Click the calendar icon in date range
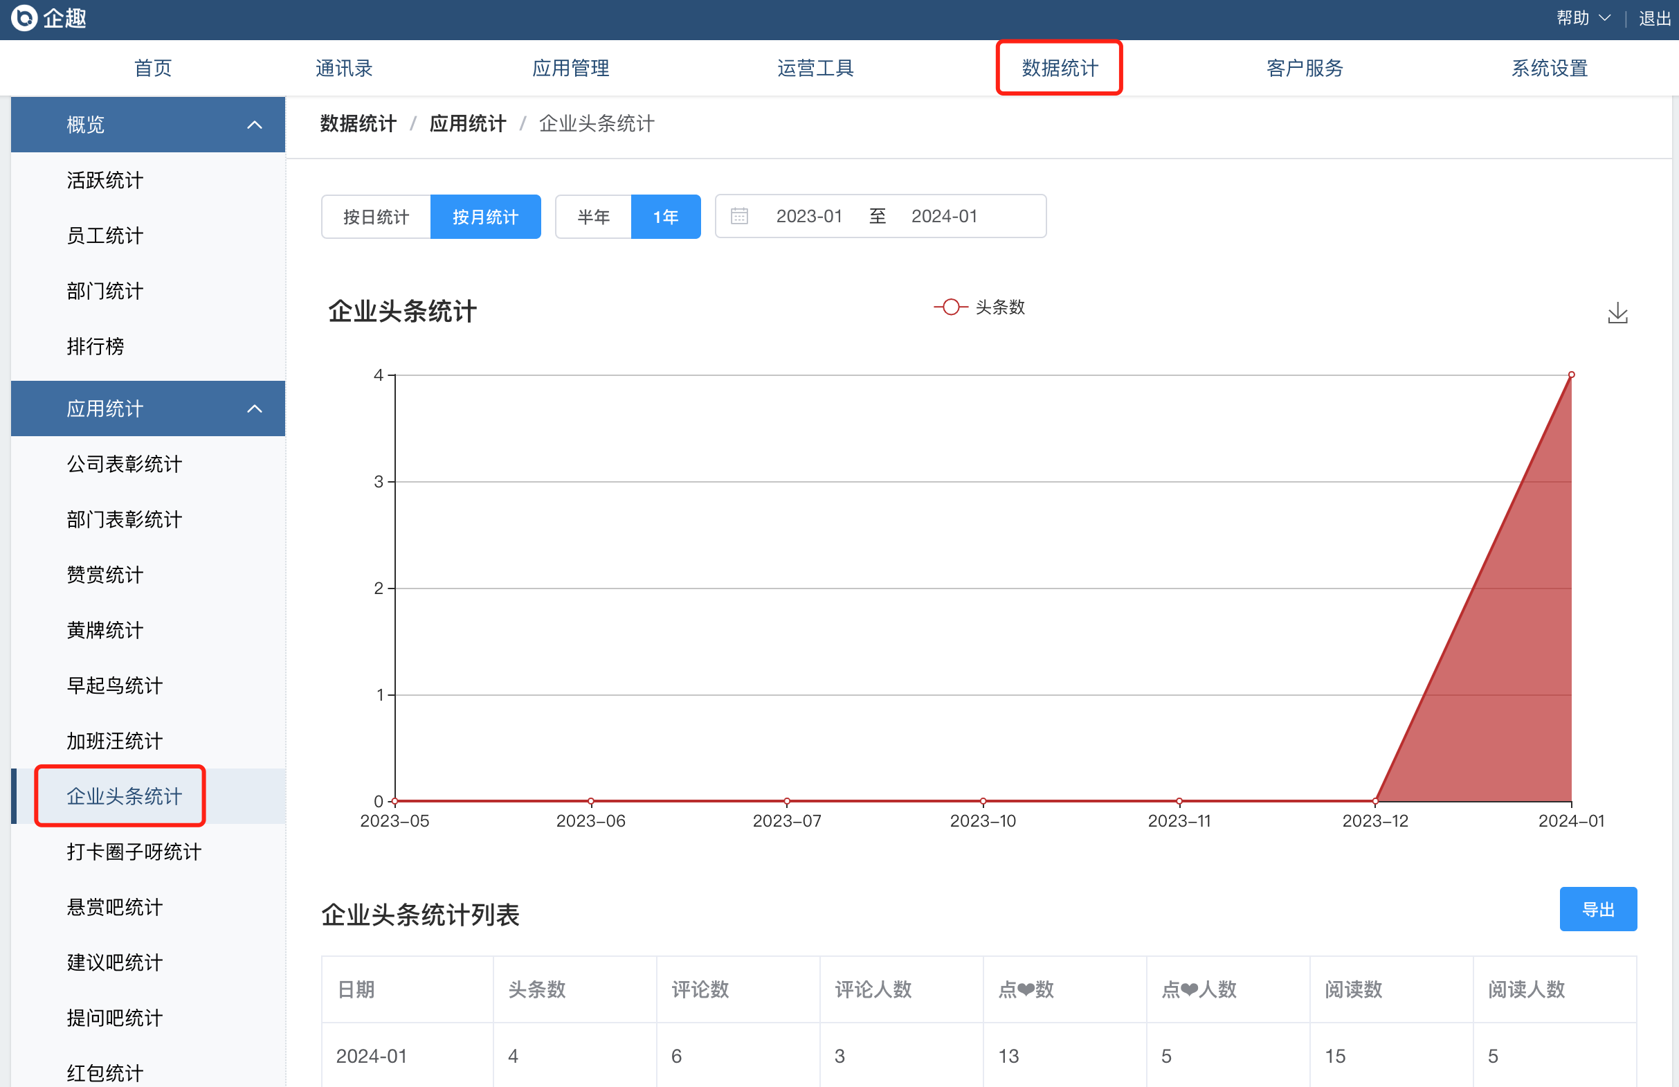Screen dimensions: 1679x1087 (x=738, y=216)
